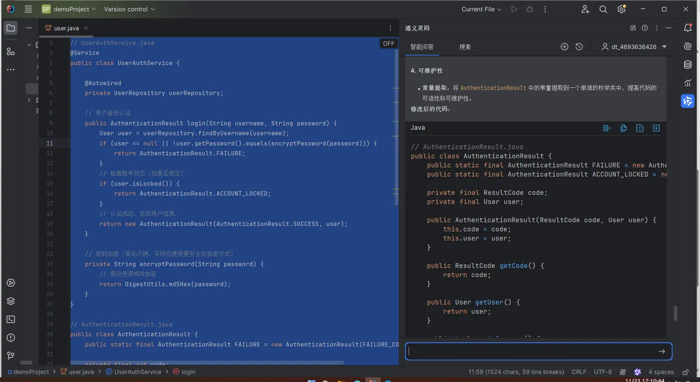Open the AI spiral tool window icon
Viewport: 700px width, 382px height.
(x=688, y=46)
